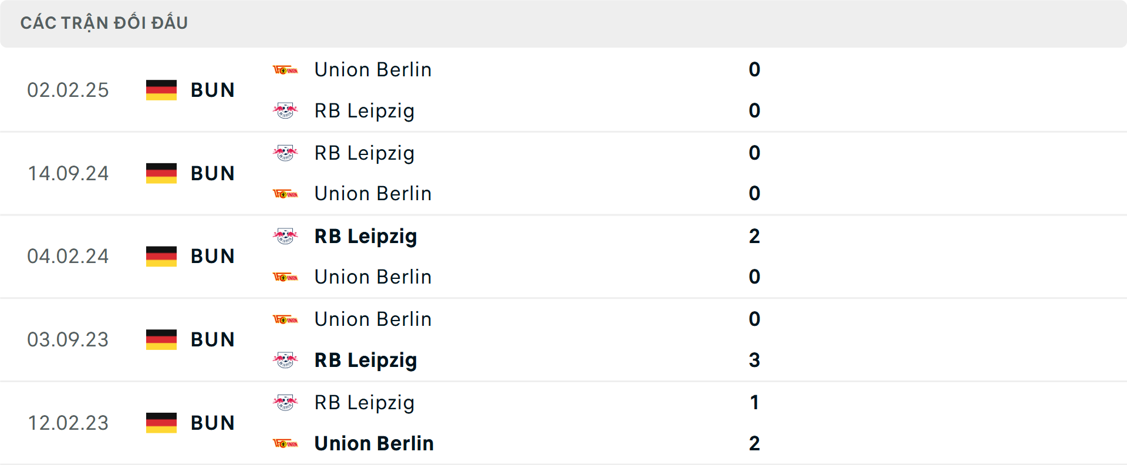
Task: Open the Union Berlin team page from the 02.02.25 match
Action: pyautogui.click(x=372, y=69)
